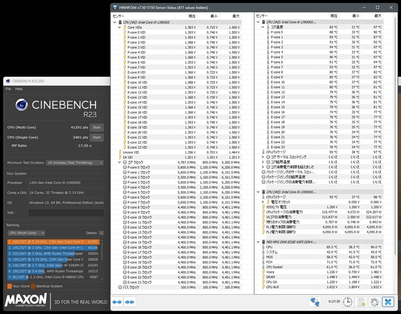Click the lightning icon beside CPUパッケージの消費電力

tap(264, 212)
